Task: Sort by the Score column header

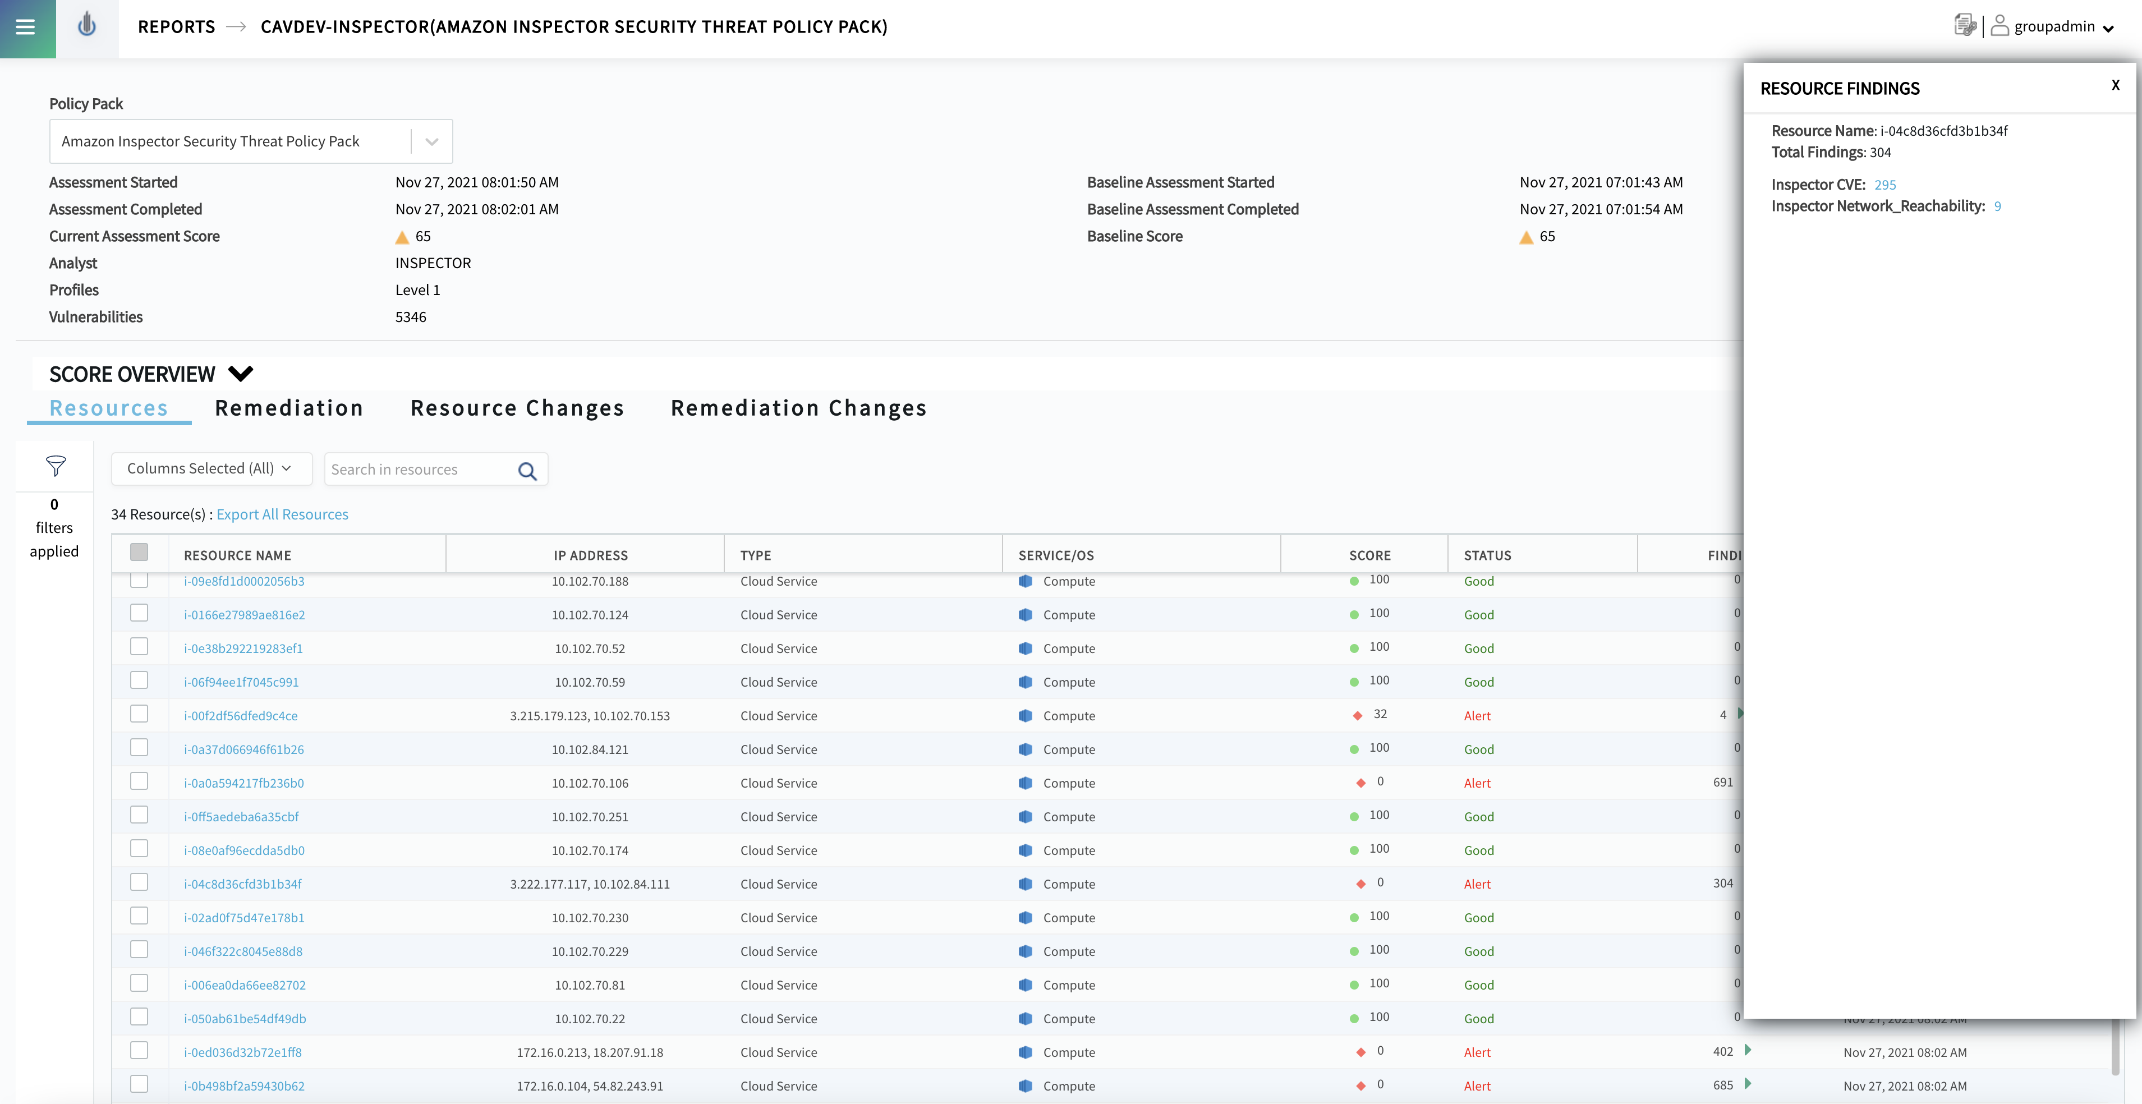Action: click(1369, 555)
